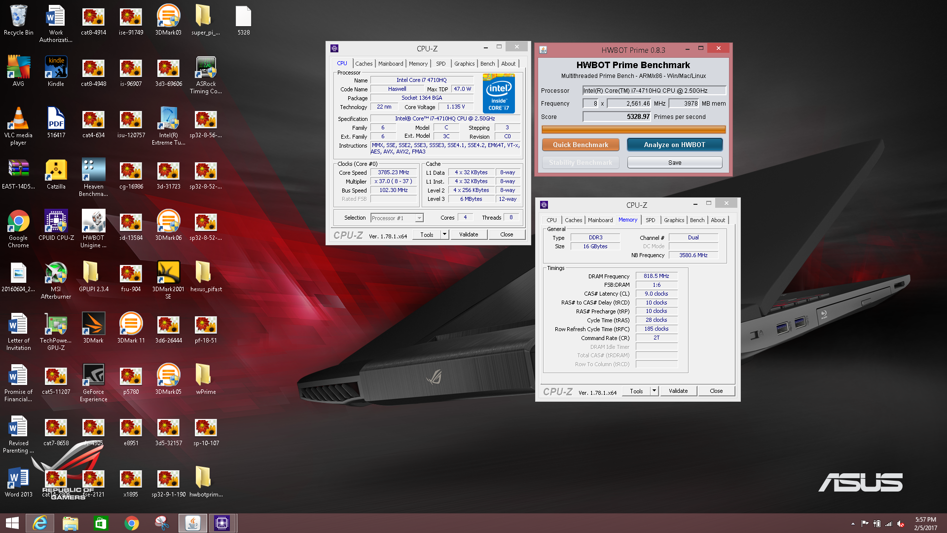Open the wPrime folder
947x533 pixels.
(206, 379)
